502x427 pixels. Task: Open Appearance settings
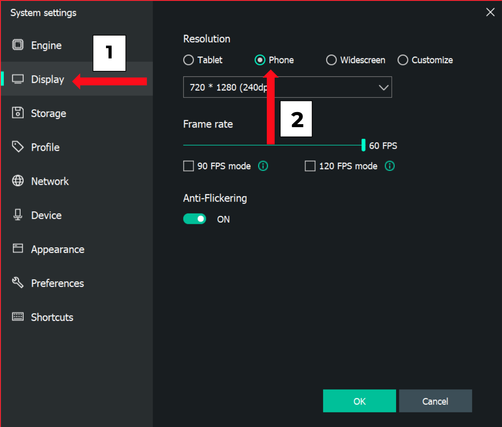[57, 249]
